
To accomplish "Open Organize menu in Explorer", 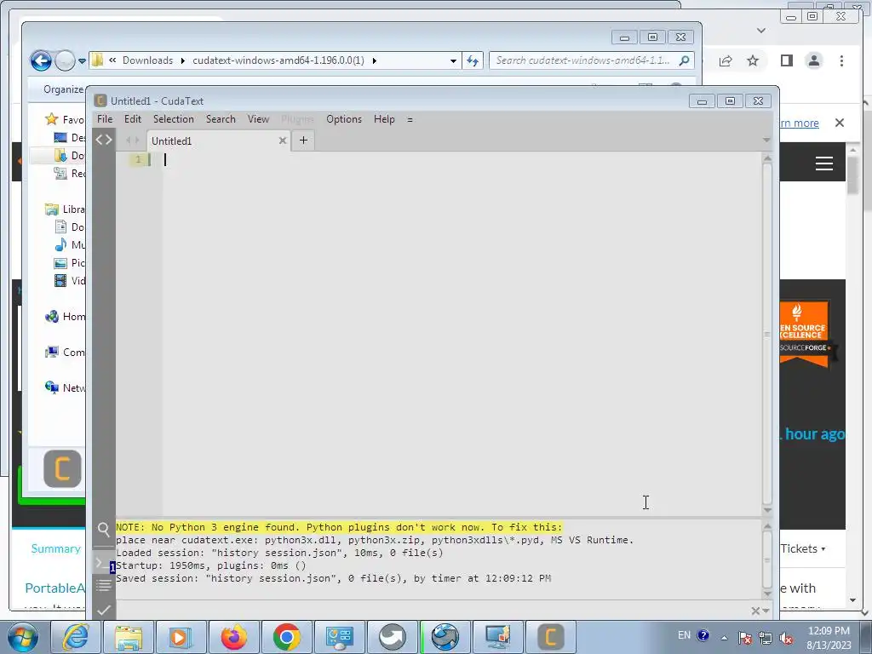I will pos(63,89).
